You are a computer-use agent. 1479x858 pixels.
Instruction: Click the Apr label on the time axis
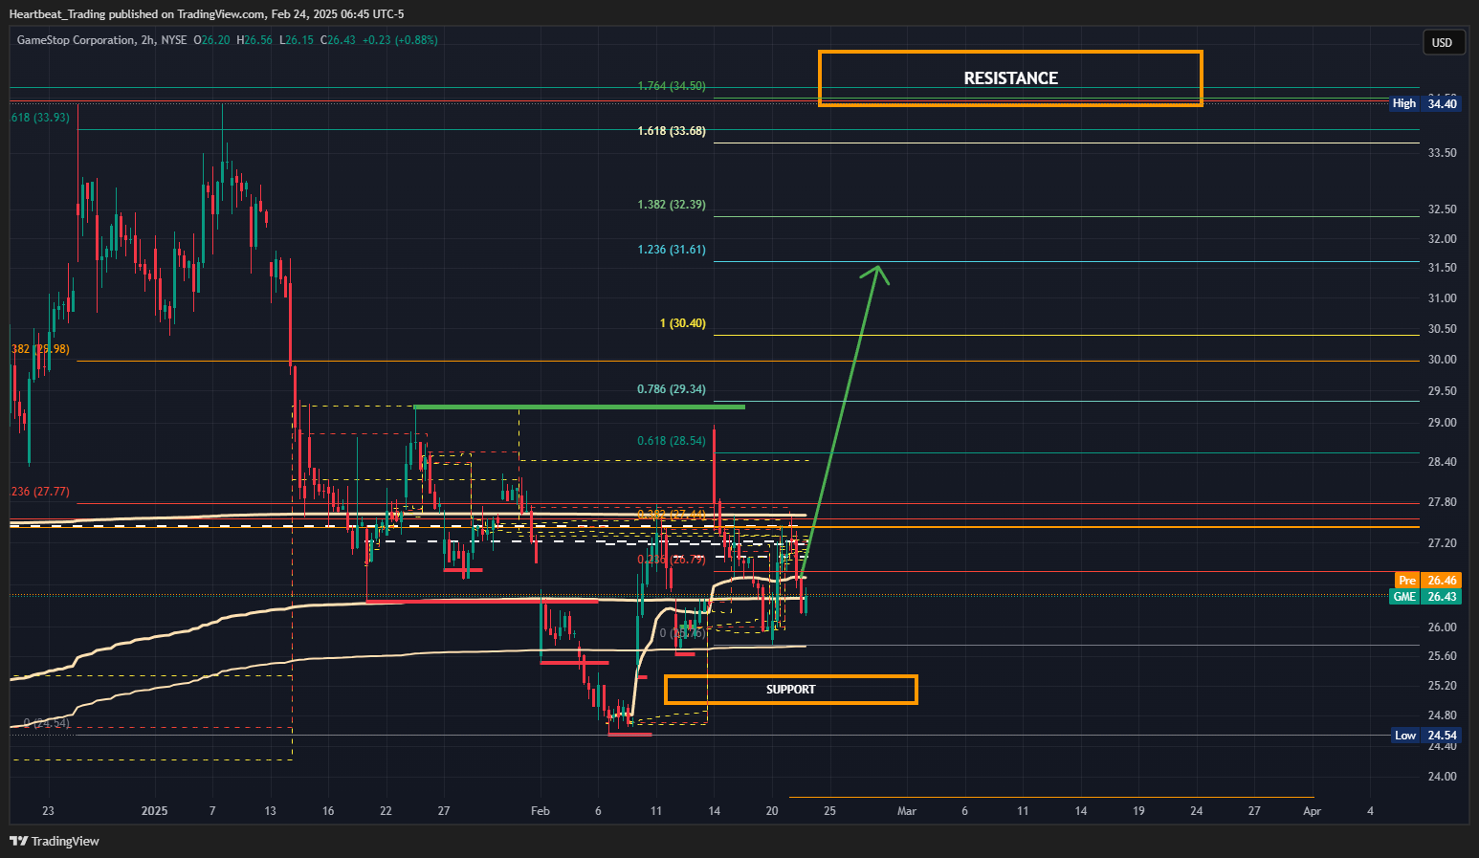(x=1312, y=811)
